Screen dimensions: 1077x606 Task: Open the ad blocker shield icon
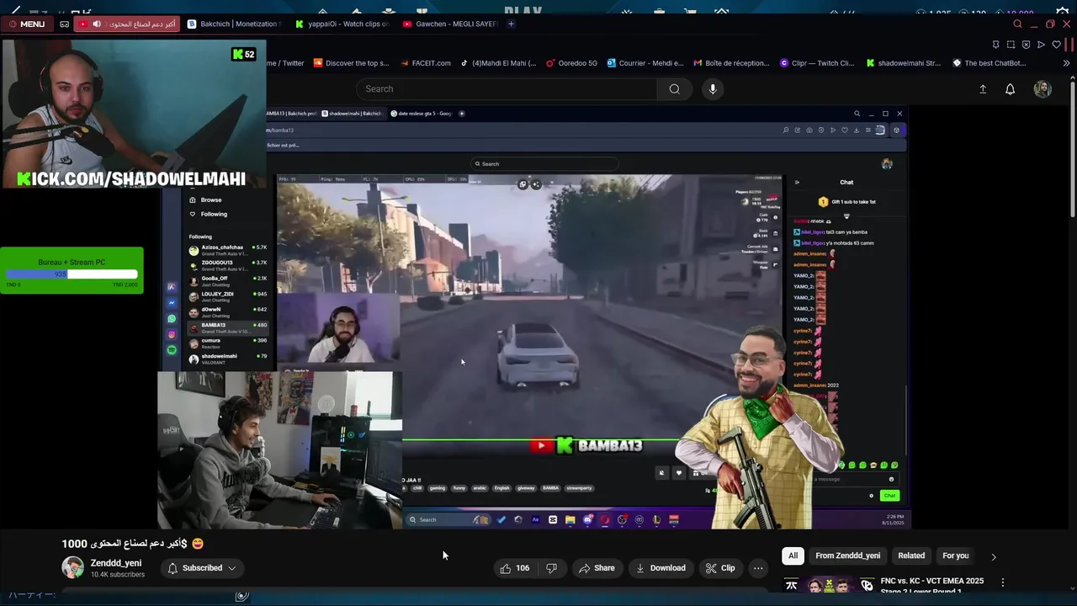(x=1026, y=45)
